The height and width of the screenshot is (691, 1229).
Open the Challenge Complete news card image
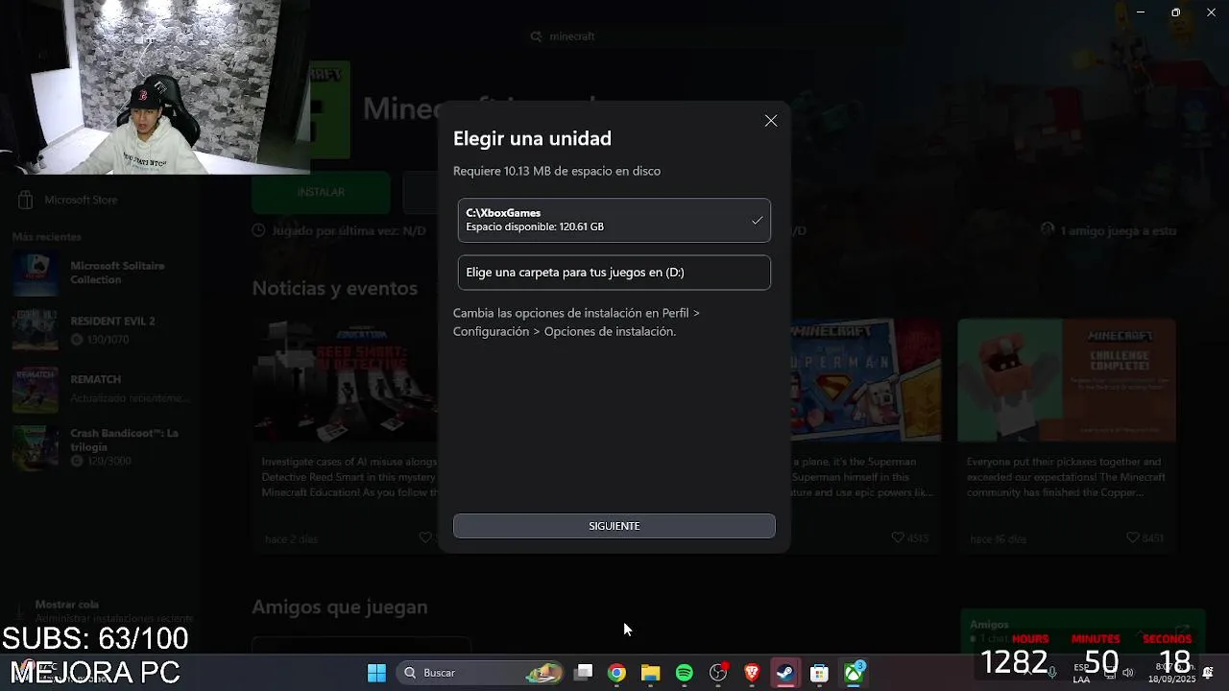point(1067,380)
